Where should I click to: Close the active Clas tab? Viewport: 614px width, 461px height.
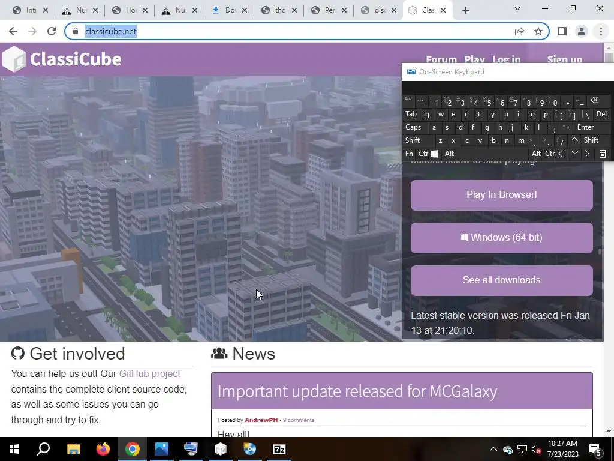point(443,10)
